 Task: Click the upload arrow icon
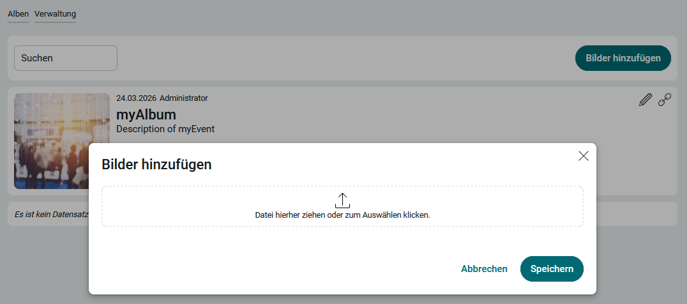tap(342, 200)
